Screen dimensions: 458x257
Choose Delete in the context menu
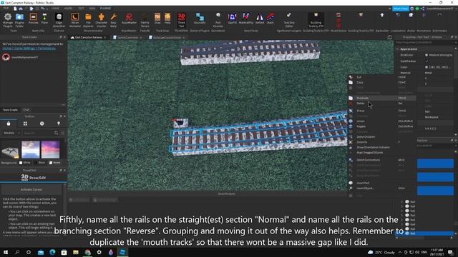tap(381, 104)
